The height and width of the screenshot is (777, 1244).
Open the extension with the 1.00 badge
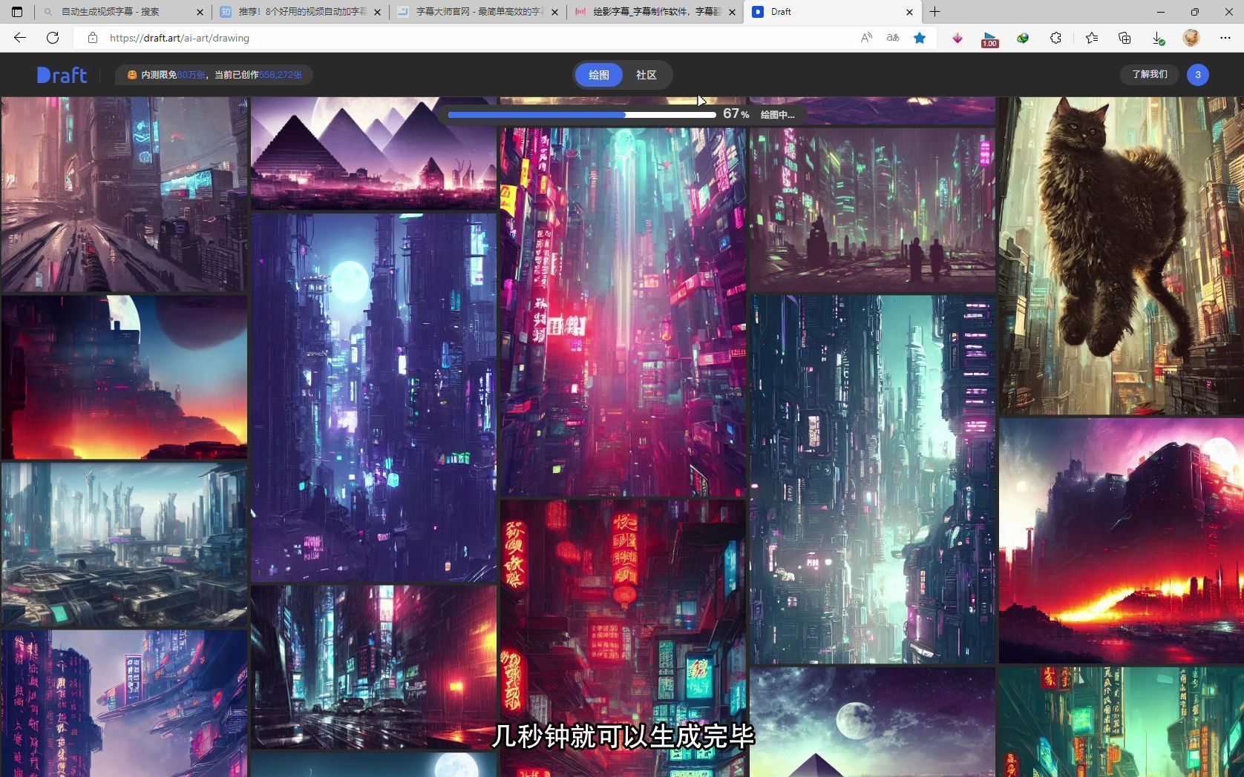(x=990, y=39)
